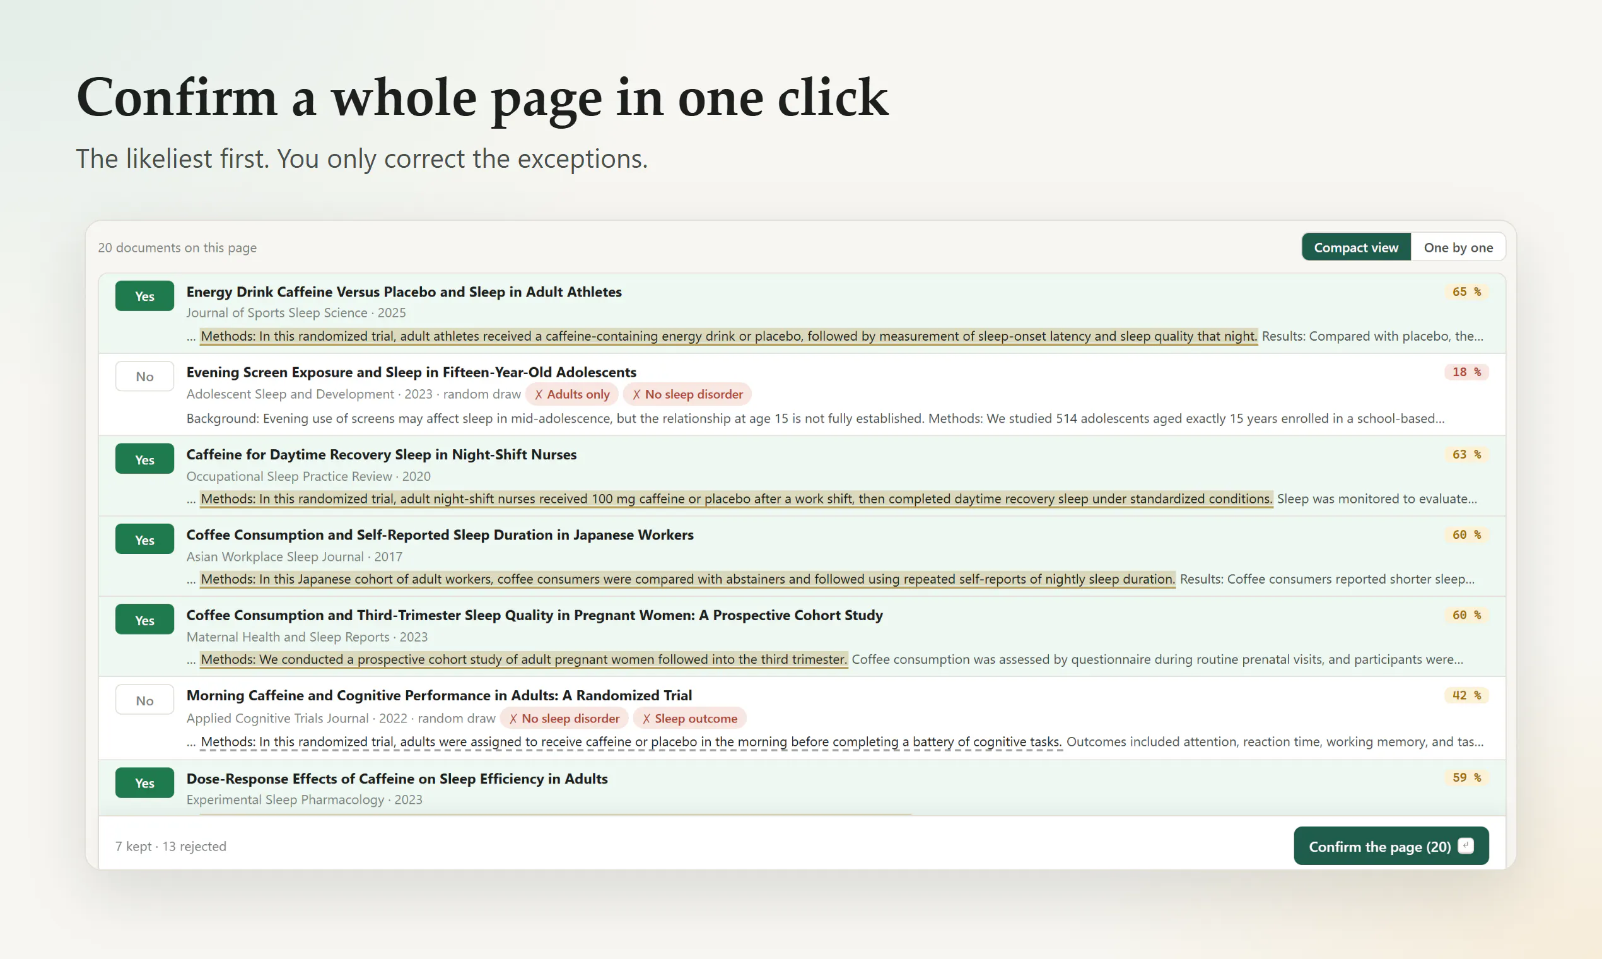The width and height of the screenshot is (1602, 959).
Task: Click the 42 % score badge
Action: (x=1466, y=695)
